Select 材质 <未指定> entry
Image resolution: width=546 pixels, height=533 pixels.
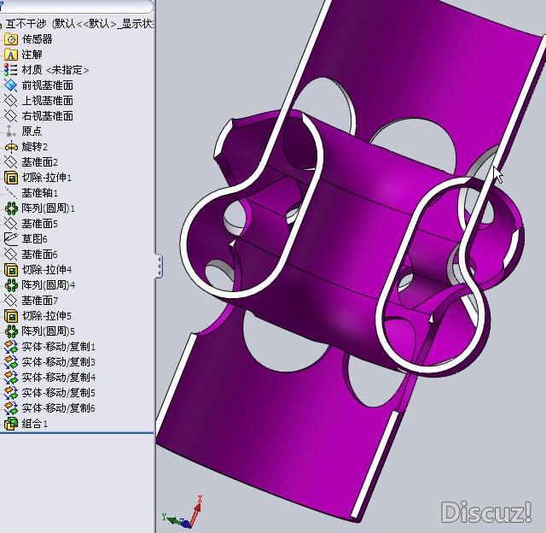coord(55,70)
